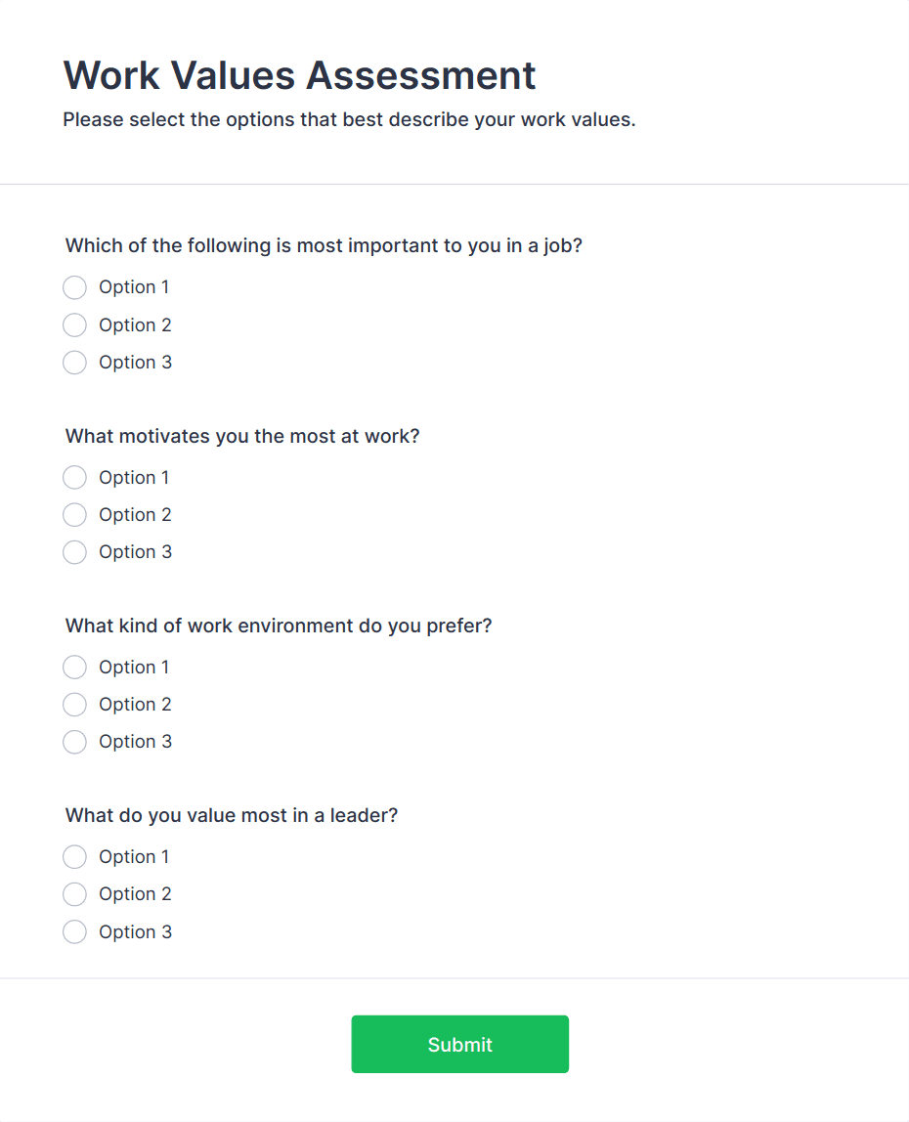This screenshot has width=909, height=1122.
Task: Select Option 1 for what motivates you
Action: click(74, 477)
